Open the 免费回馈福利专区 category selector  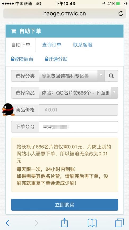72,76
